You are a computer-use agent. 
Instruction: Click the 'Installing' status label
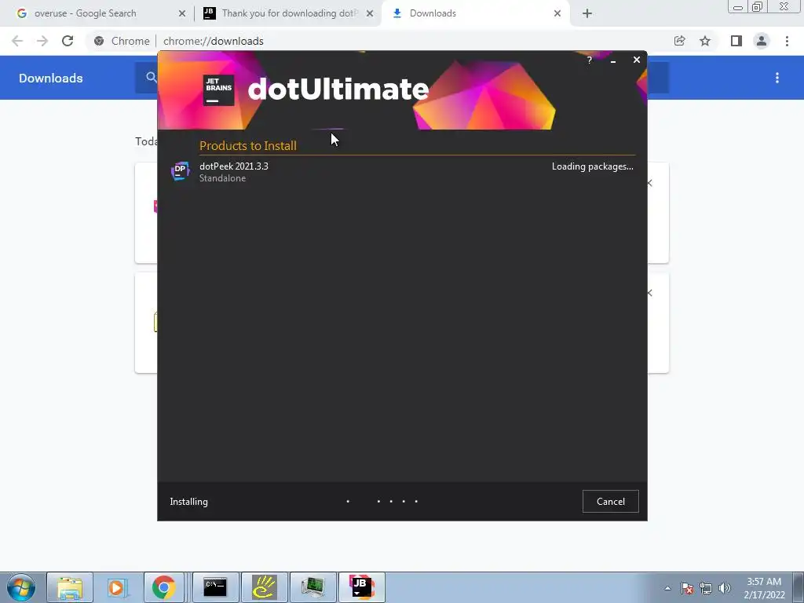pyautogui.click(x=188, y=502)
